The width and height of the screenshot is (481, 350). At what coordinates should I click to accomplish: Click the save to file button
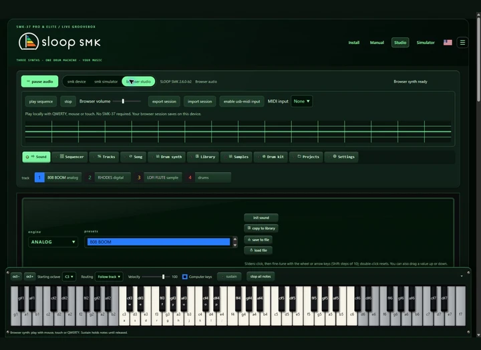click(259, 240)
